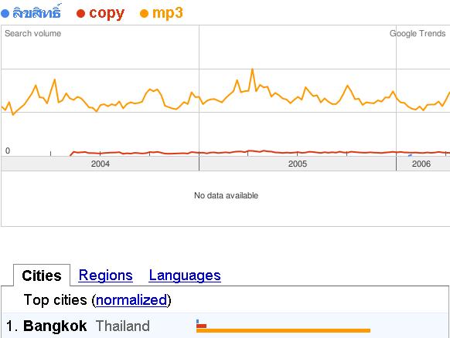Open the normalized link in Top cities
Screen dimensions: 450x338
(x=131, y=300)
